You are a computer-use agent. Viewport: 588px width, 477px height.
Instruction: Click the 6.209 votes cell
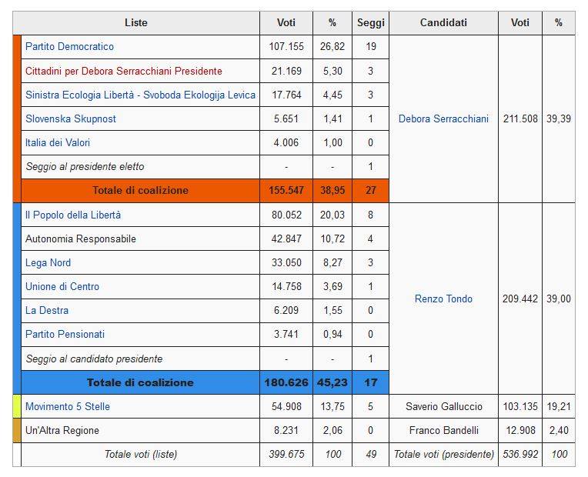286,311
